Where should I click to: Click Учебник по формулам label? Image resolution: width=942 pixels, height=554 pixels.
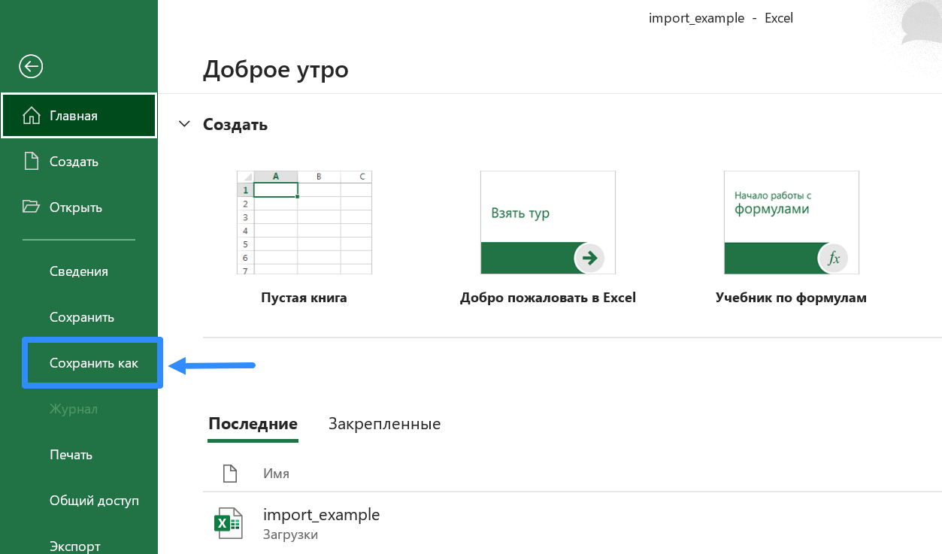click(791, 298)
